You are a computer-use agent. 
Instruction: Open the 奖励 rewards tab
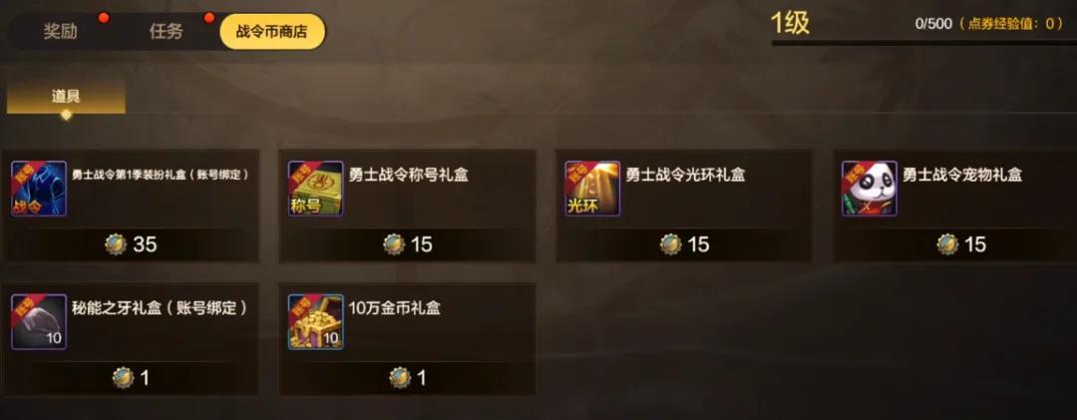click(x=61, y=32)
